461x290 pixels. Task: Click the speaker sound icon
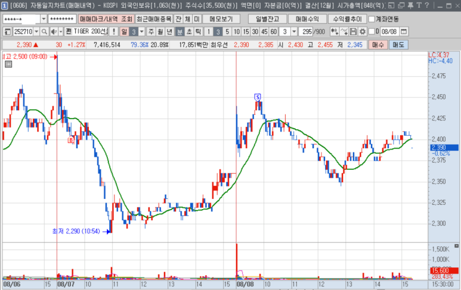coord(52,32)
